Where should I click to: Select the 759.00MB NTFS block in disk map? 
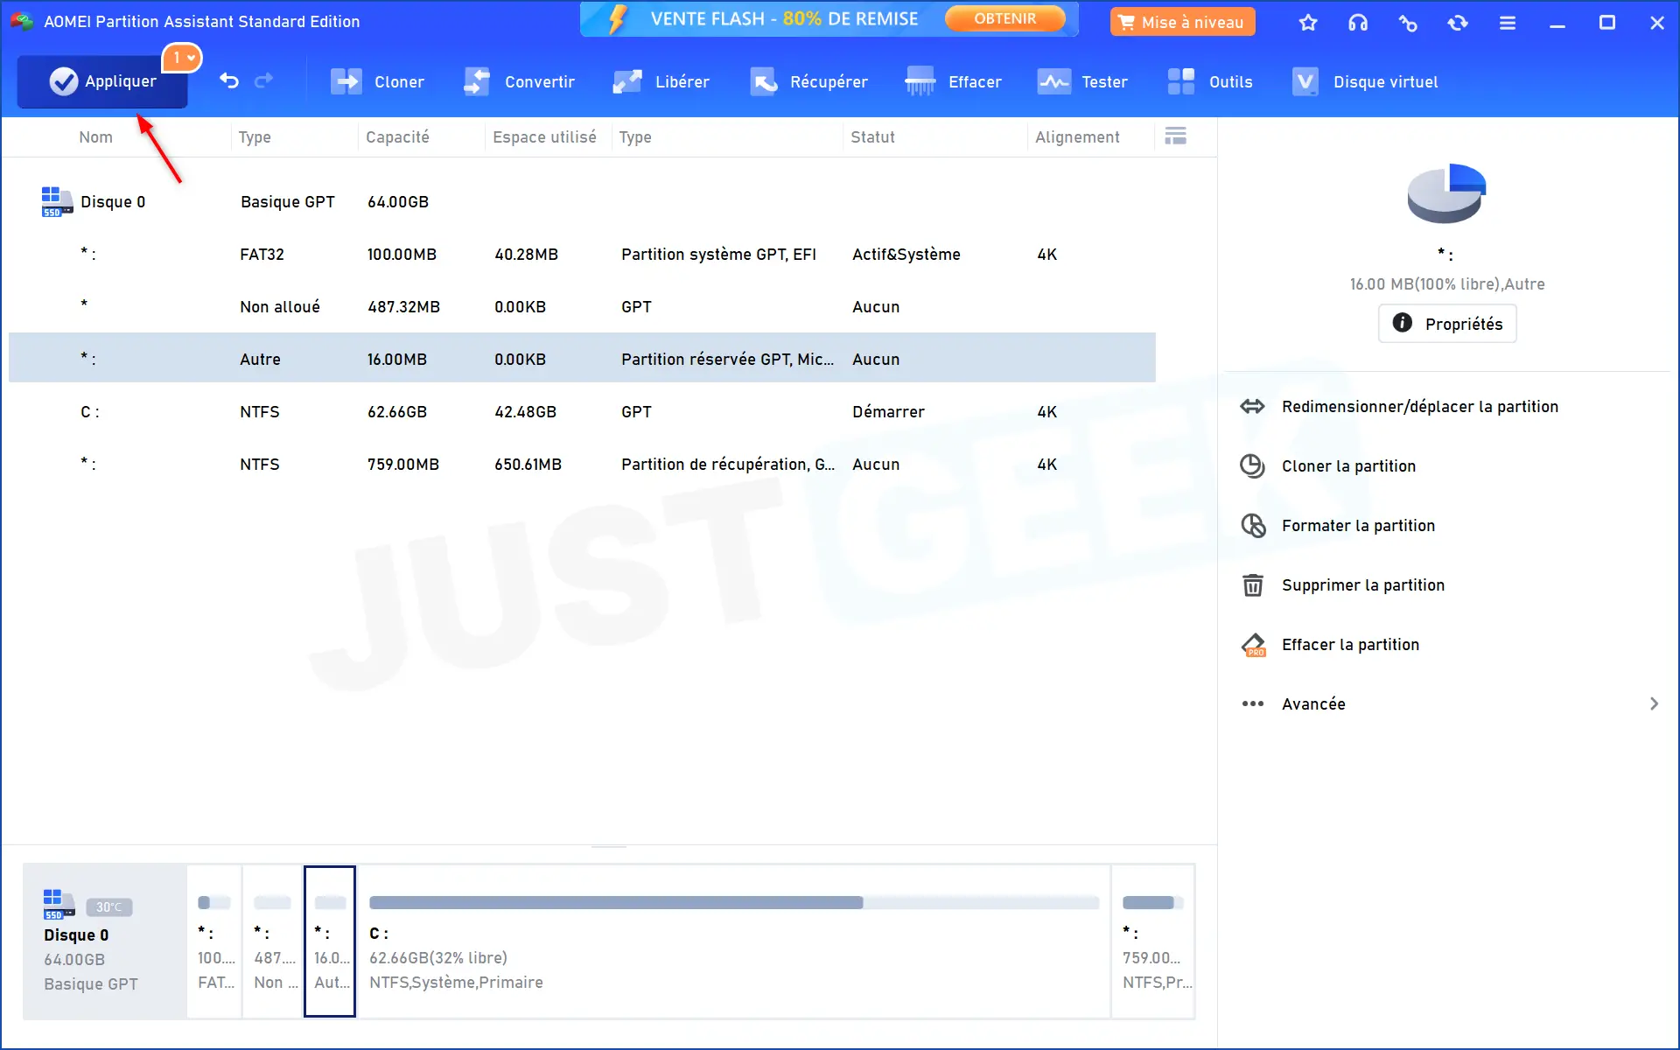(x=1153, y=941)
